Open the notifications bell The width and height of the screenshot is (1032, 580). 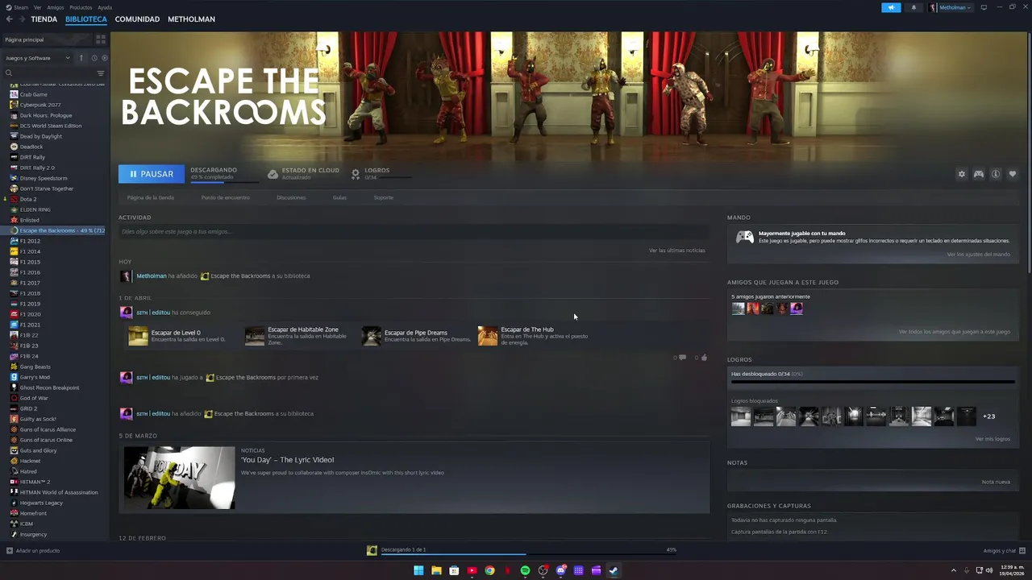913,7
